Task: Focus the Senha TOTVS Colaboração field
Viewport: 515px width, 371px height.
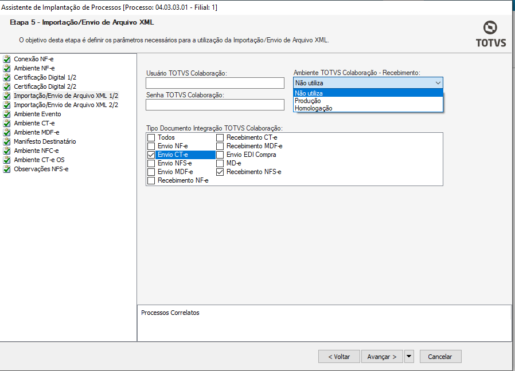Action: click(x=215, y=105)
